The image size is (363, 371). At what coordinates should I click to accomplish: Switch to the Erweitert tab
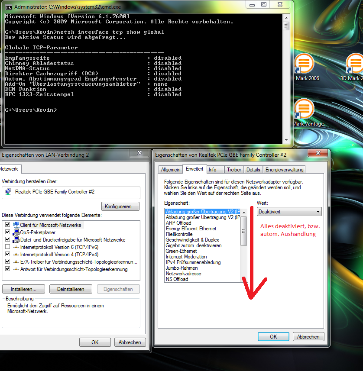point(194,169)
